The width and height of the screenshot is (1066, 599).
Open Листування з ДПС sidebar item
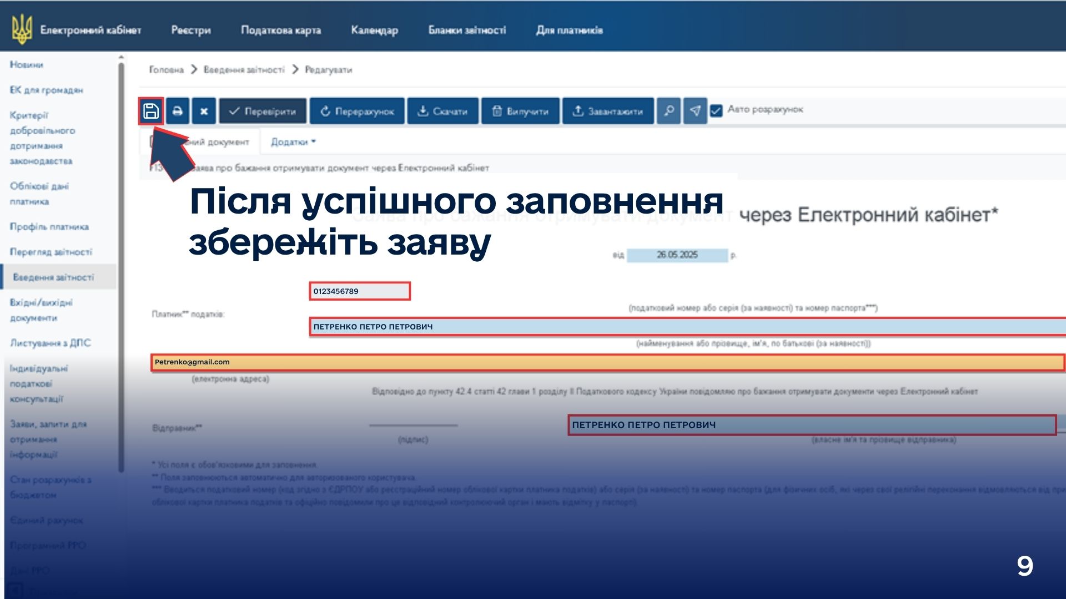click(x=50, y=343)
